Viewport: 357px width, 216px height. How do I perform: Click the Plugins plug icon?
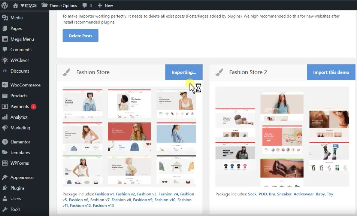click(5, 188)
